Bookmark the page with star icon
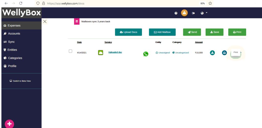 point(210,3)
